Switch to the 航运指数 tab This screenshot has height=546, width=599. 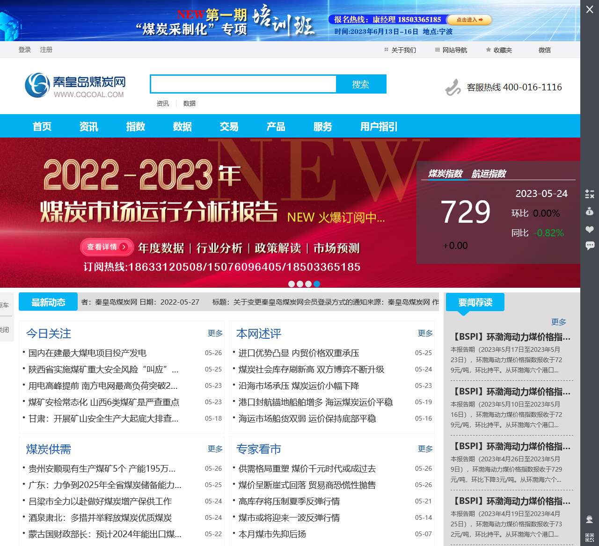(489, 174)
